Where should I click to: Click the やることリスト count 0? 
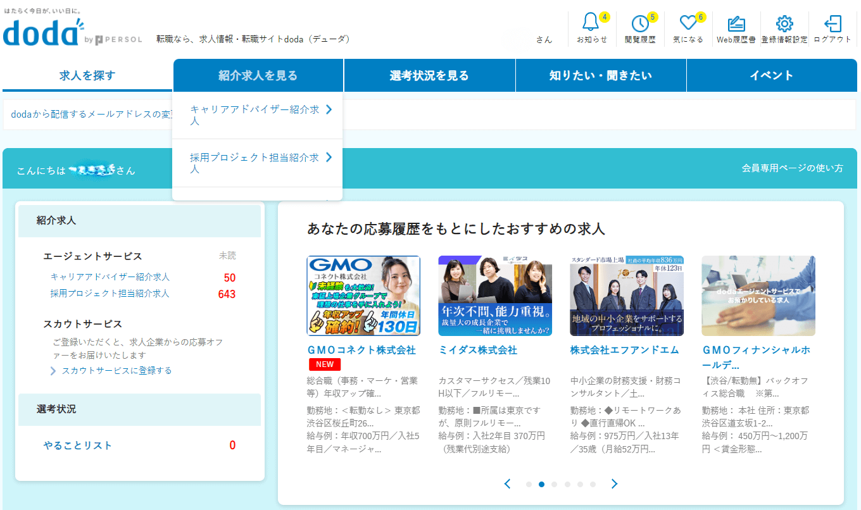pyautogui.click(x=232, y=445)
